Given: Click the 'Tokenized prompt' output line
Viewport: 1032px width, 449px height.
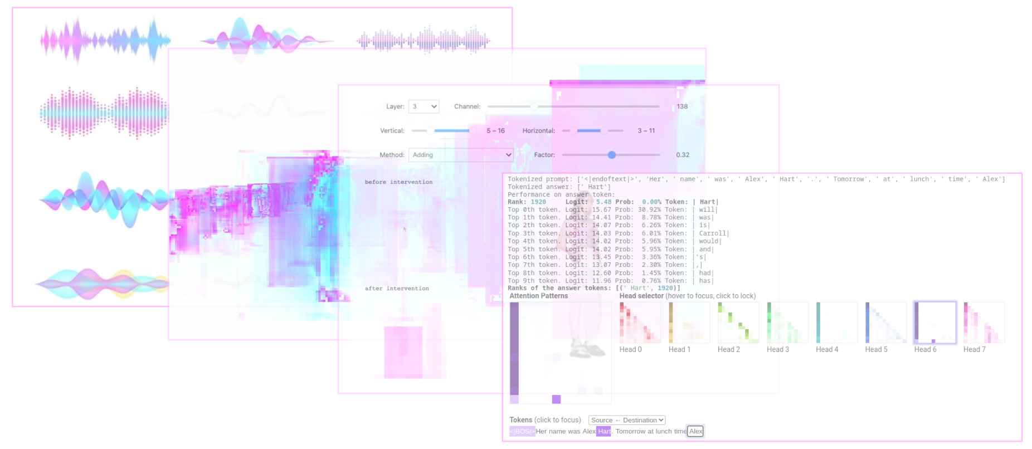Looking at the screenshot, I should [x=756, y=179].
